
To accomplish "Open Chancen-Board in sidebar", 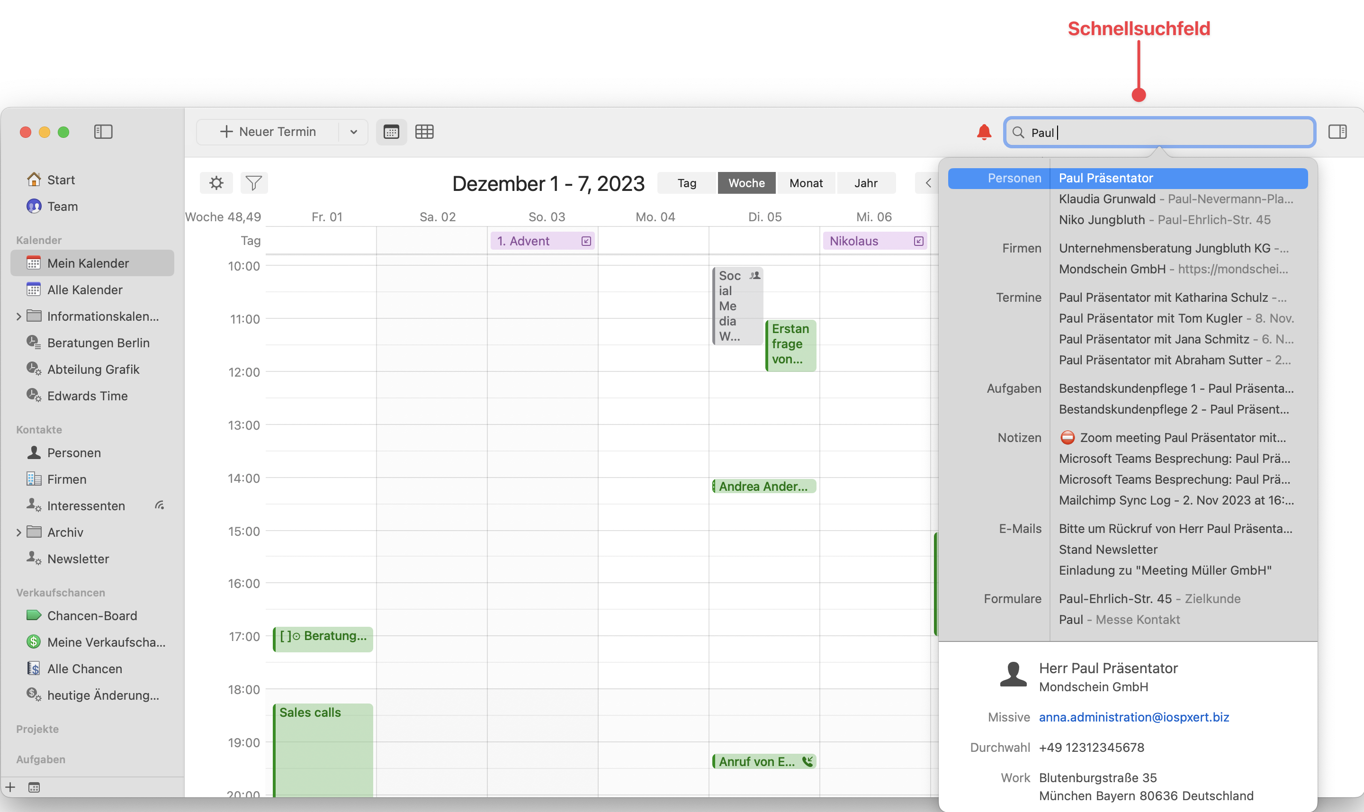I will (92, 615).
